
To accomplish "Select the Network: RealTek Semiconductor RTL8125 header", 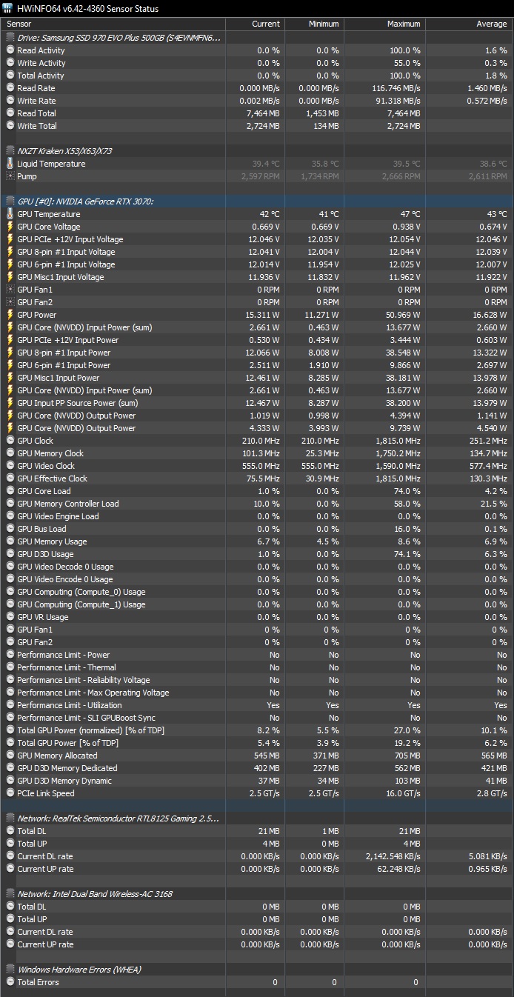I will pyautogui.click(x=257, y=818).
